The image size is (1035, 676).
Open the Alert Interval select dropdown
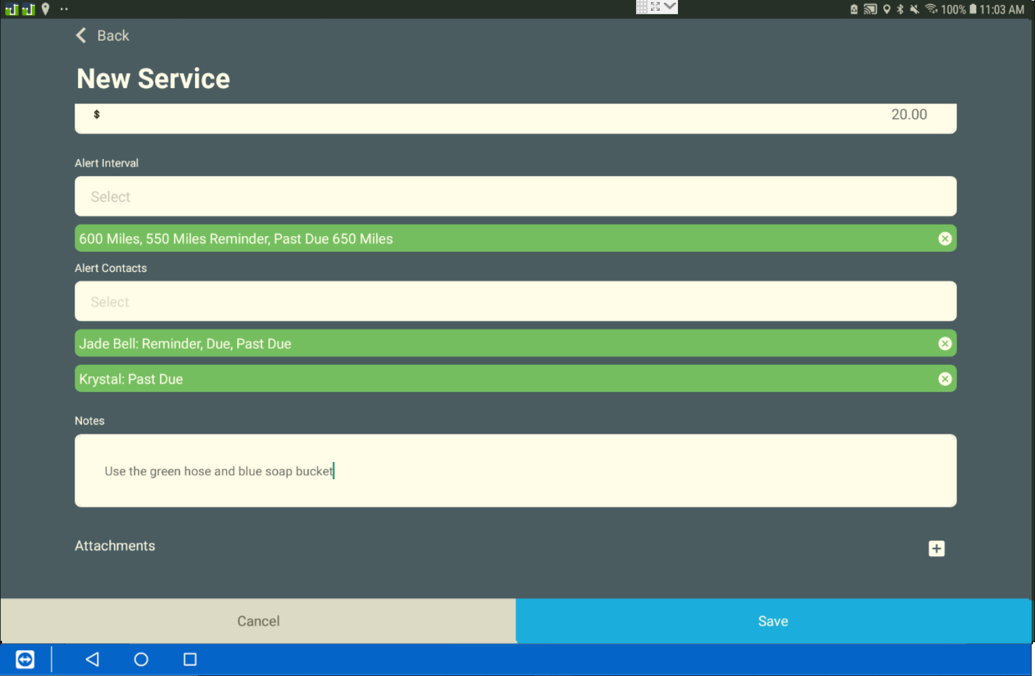(515, 197)
